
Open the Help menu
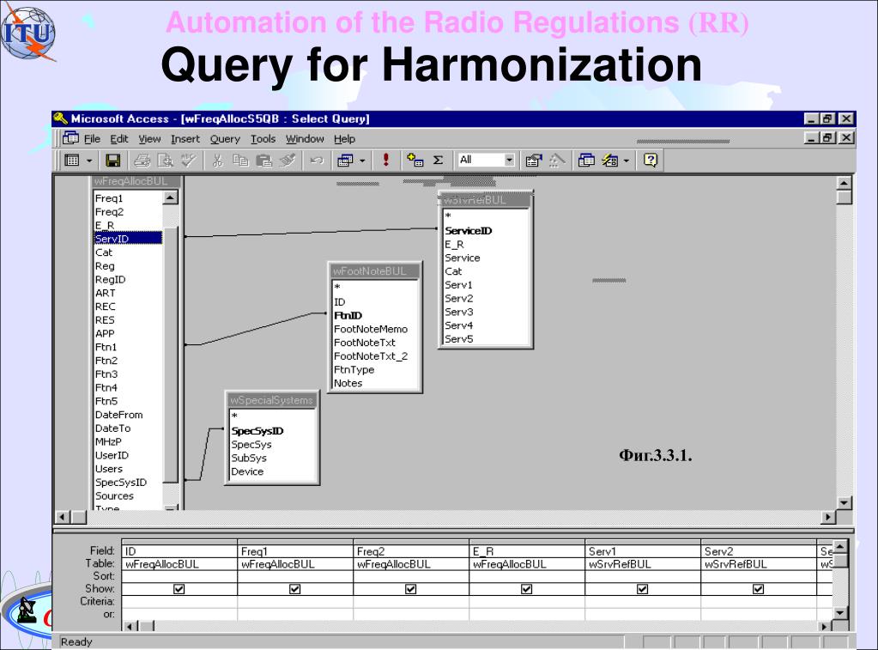[x=344, y=139]
